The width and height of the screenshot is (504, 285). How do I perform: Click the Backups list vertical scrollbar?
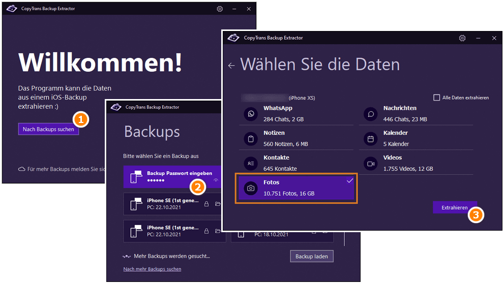344,239
